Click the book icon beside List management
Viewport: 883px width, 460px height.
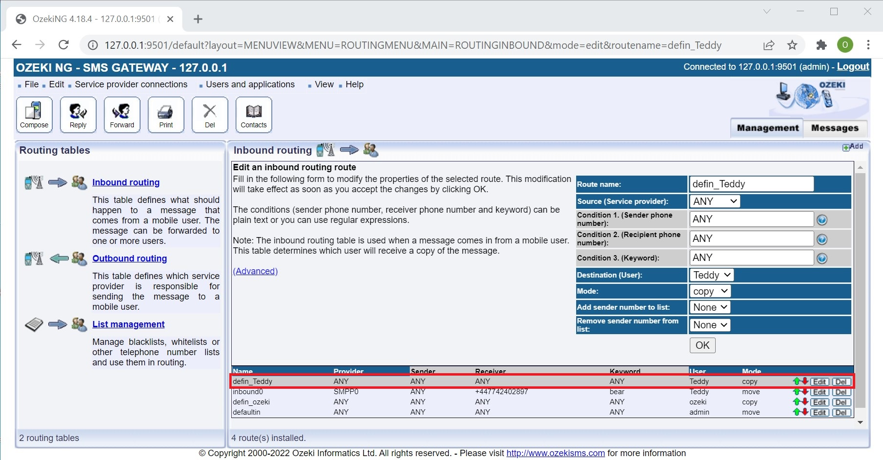tap(34, 324)
